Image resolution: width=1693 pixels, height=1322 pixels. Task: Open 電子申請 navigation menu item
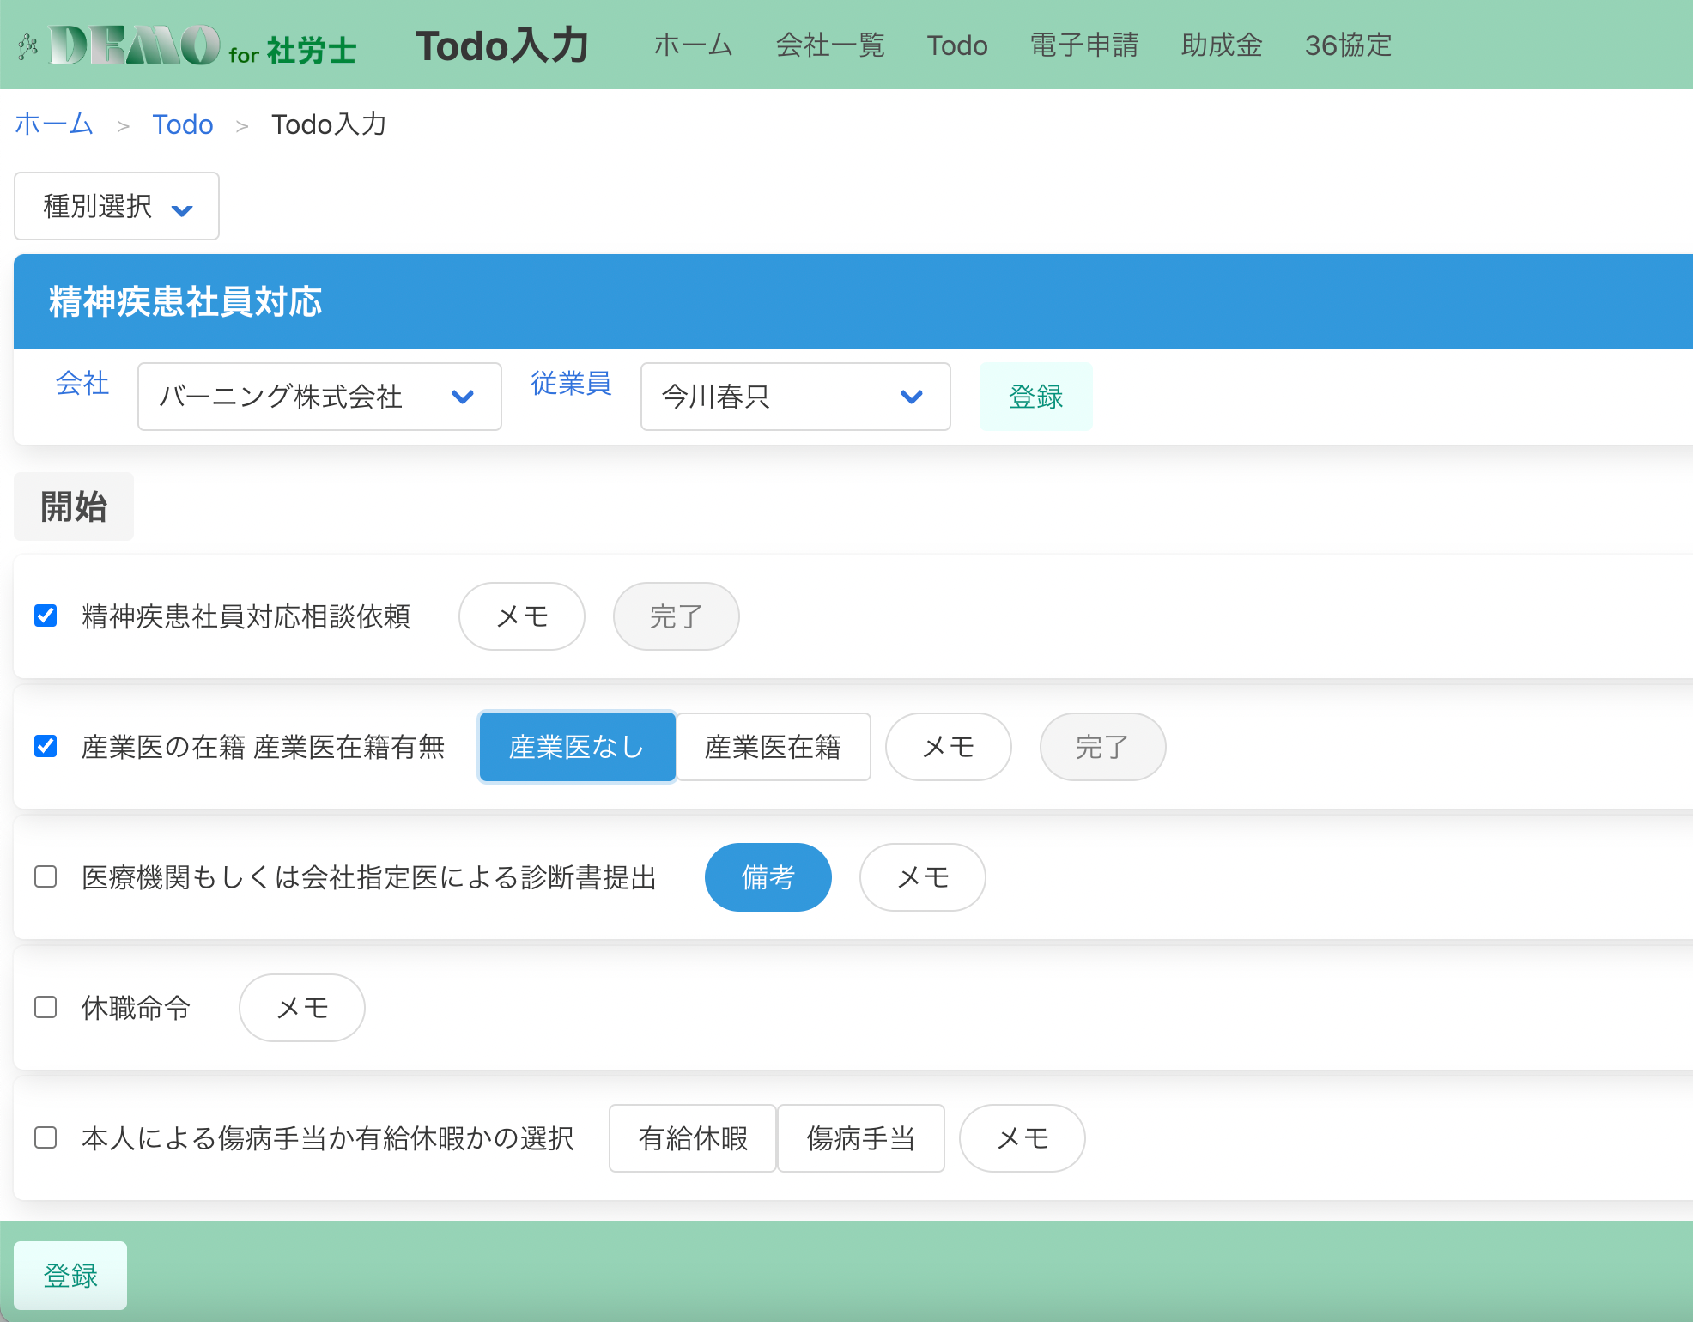(x=1083, y=45)
